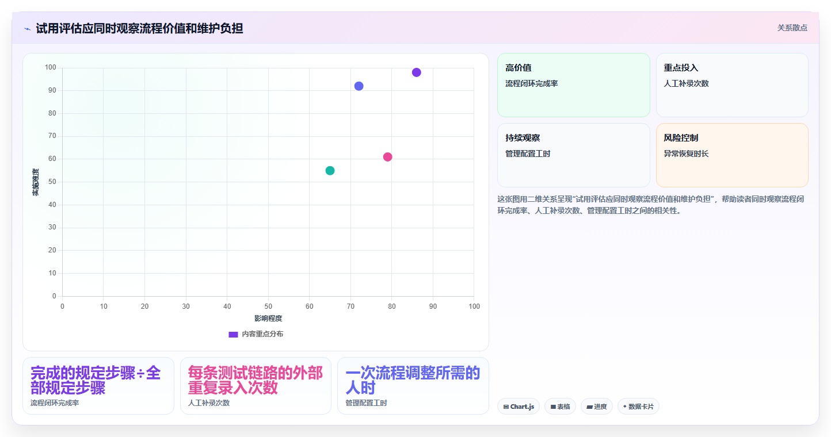The width and height of the screenshot is (831, 437).
Task: Click the description paragraph beginning 这张图用二维关系
Action: point(651,205)
